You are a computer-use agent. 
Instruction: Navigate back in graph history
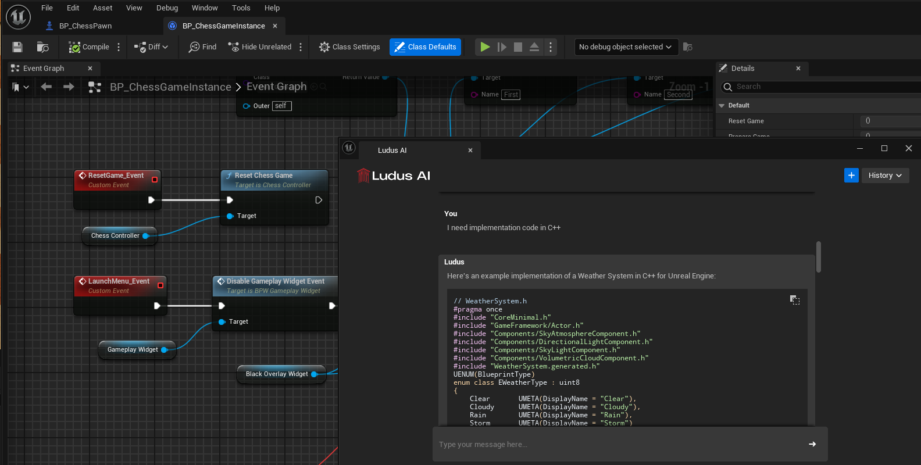47,87
